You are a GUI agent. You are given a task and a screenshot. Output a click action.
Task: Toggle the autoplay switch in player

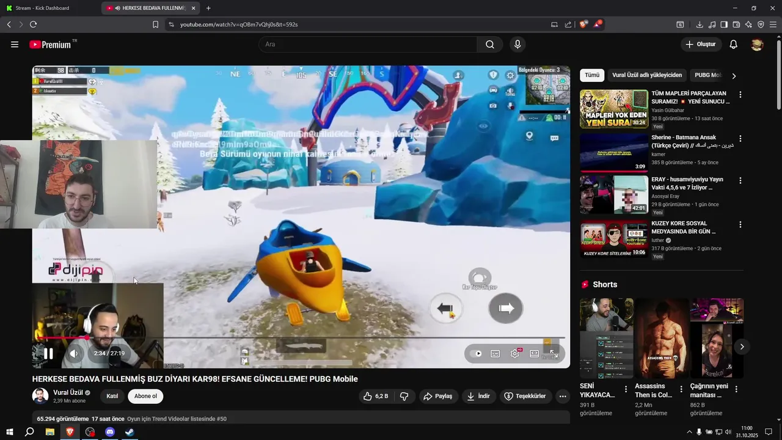point(477,353)
